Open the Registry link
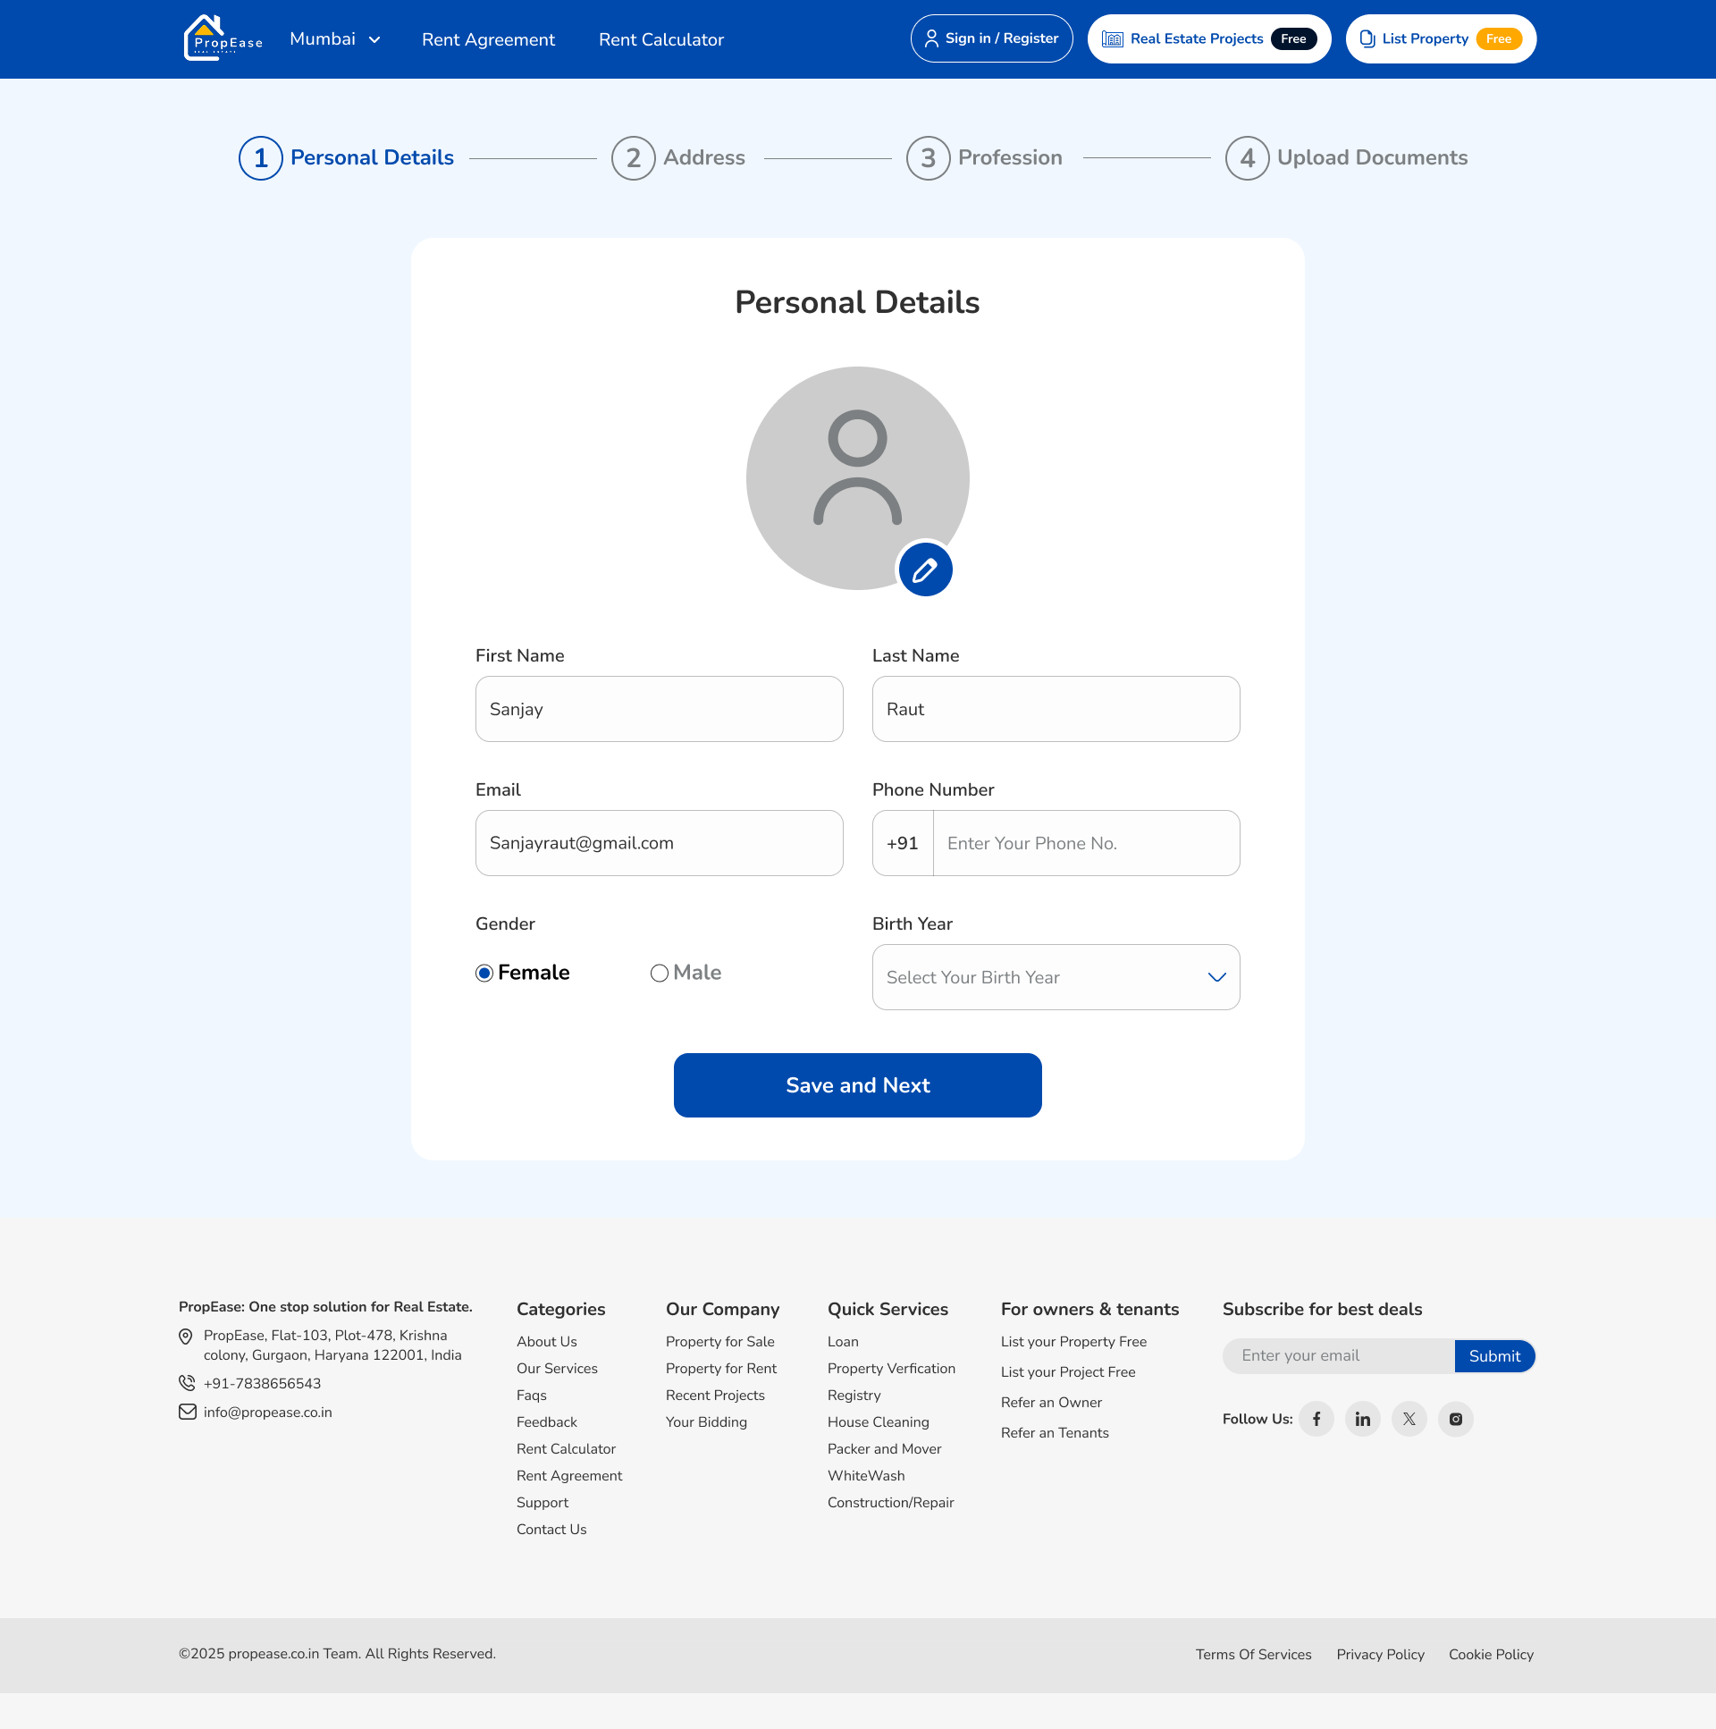Viewport: 1716px width, 1729px height. coord(854,1396)
